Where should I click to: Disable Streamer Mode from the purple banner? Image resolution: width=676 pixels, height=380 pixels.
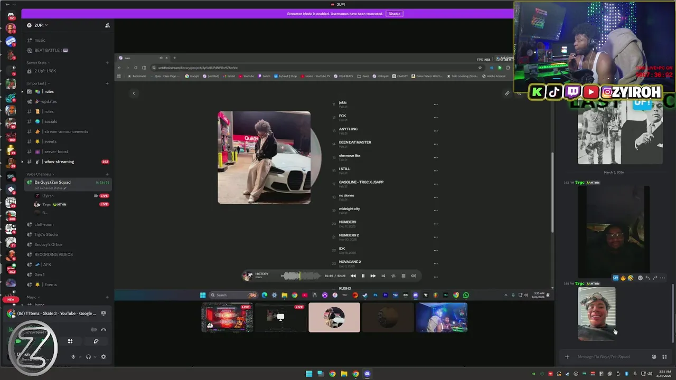pos(395,14)
